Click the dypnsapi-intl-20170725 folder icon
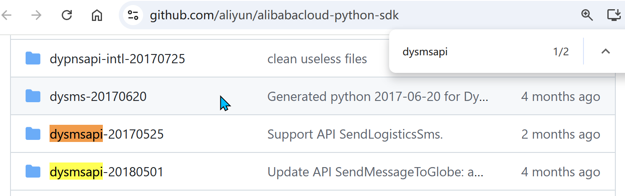Viewport: 625px width, 196px height. pyautogui.click(x=33, y=59)
